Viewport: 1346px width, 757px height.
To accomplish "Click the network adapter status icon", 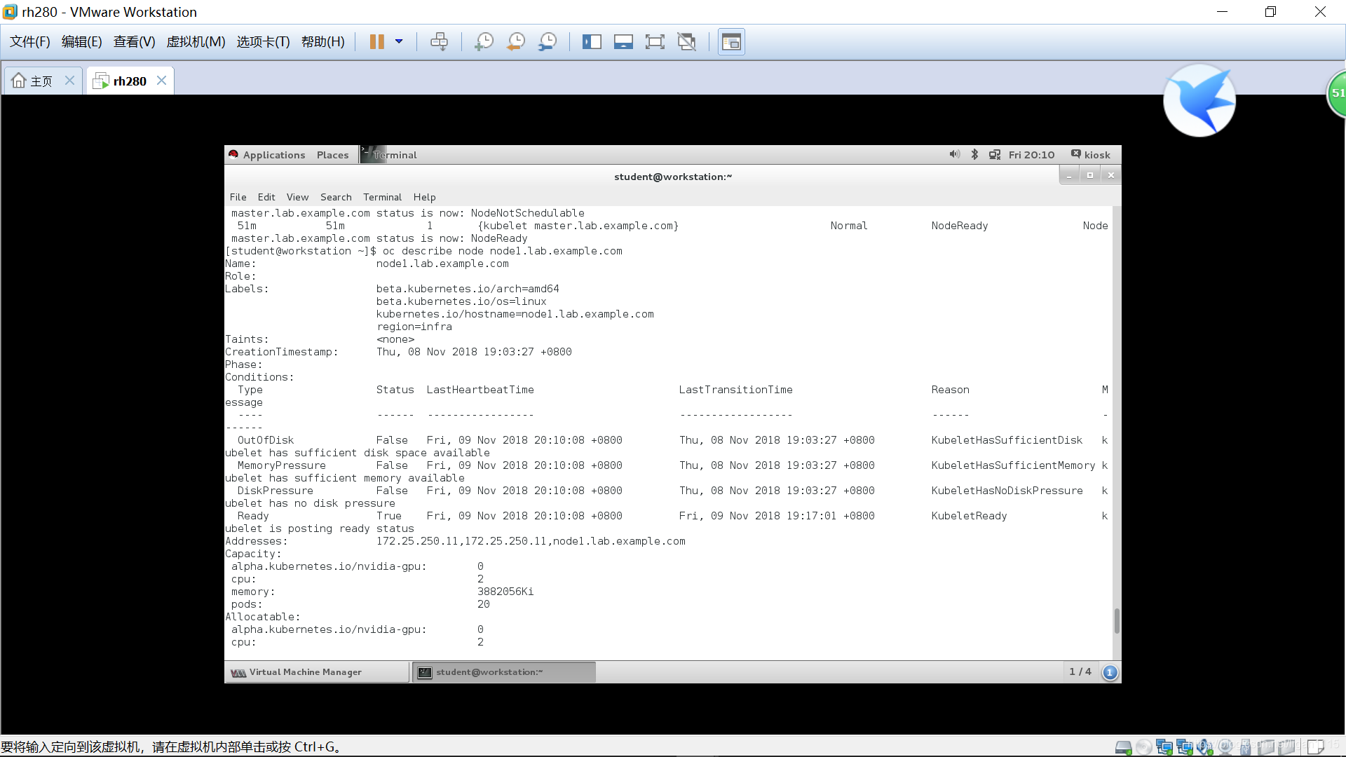I will pos(1165,746).
